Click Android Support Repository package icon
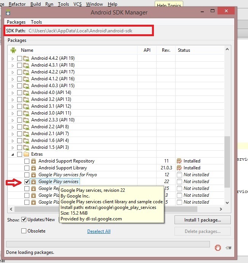This screenshot has width=248, height=263. [x=34, y=161]
